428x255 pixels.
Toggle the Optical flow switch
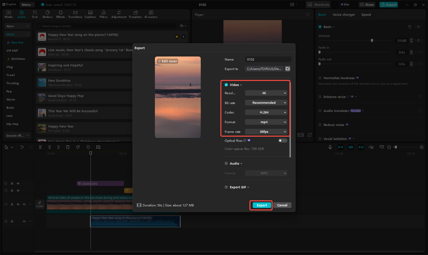283,141
